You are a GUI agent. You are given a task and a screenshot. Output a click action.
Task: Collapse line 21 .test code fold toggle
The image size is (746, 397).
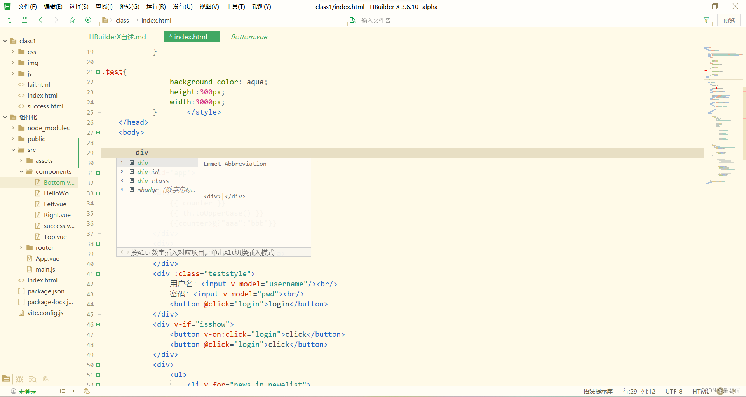[x=98, y=72]
